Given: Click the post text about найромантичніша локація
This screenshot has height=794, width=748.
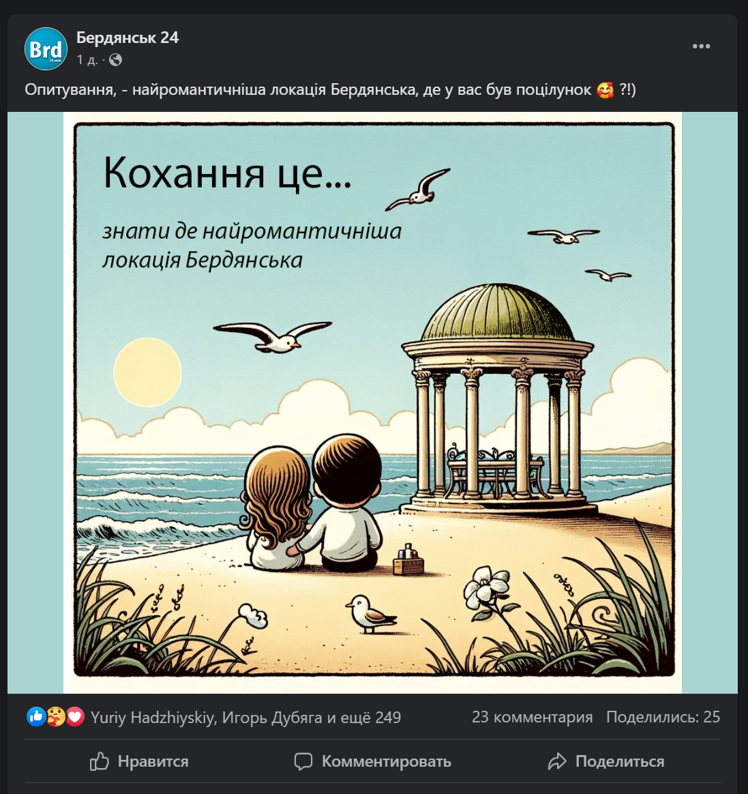Looking at the screenshot, I should [330, 90].
